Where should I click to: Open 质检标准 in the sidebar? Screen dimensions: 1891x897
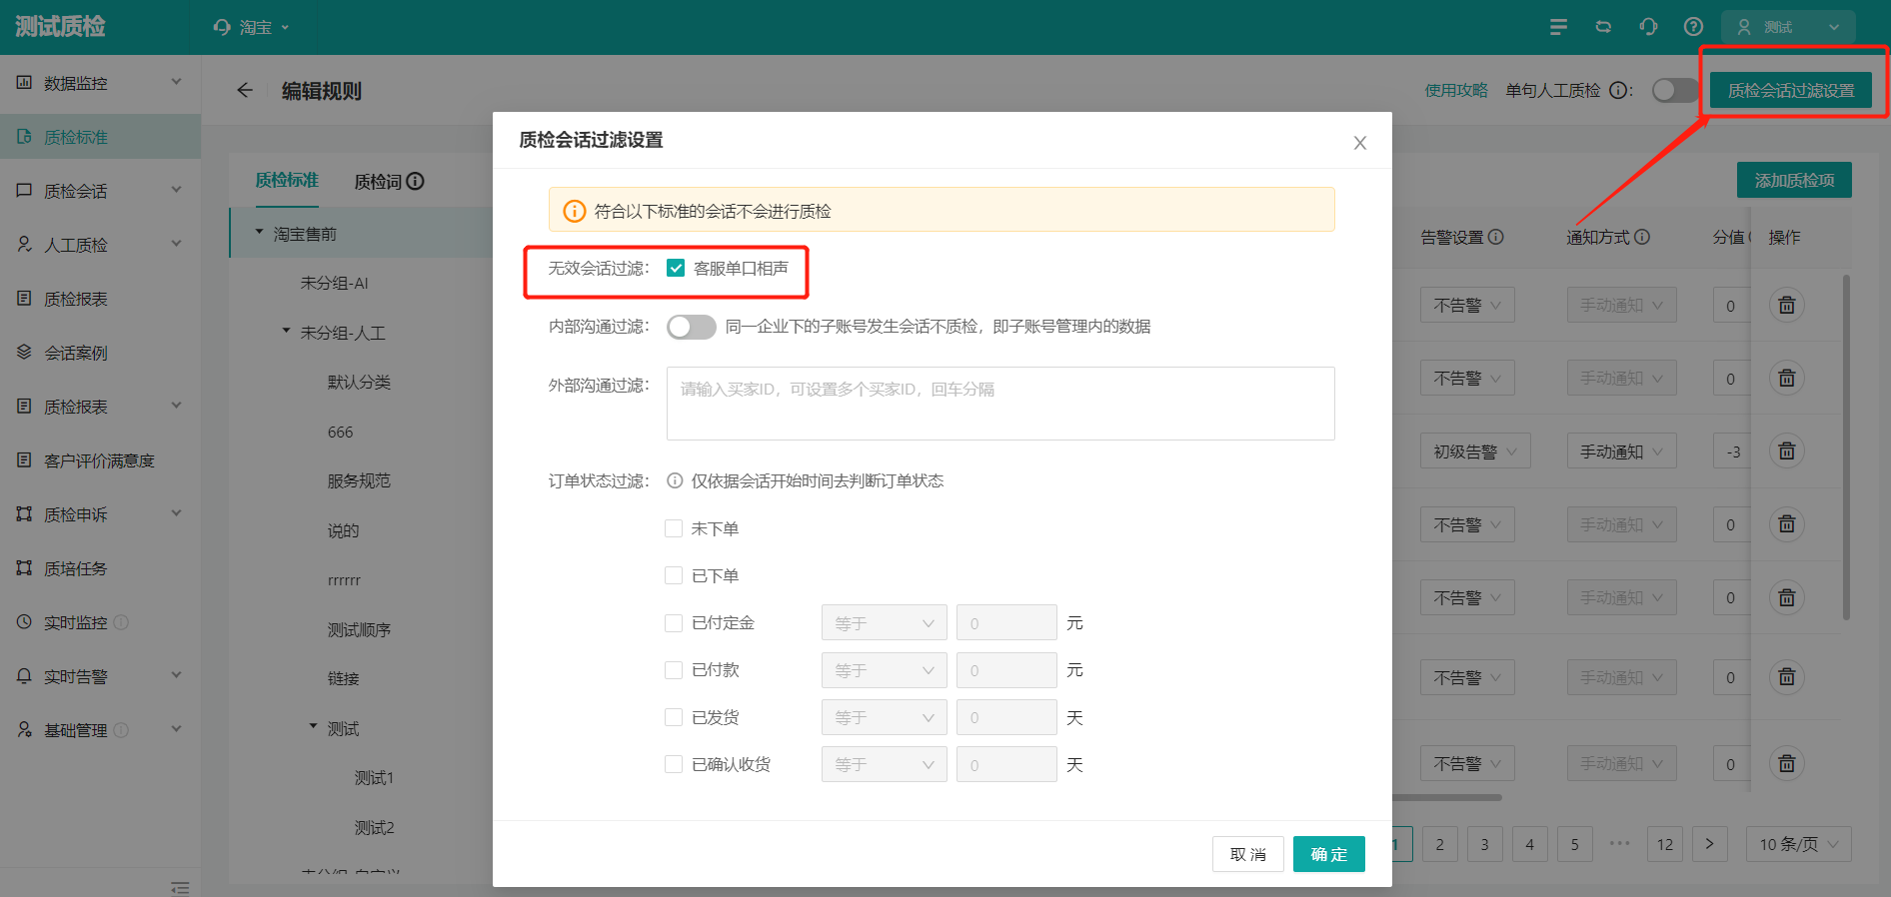(x=100, y=137)
